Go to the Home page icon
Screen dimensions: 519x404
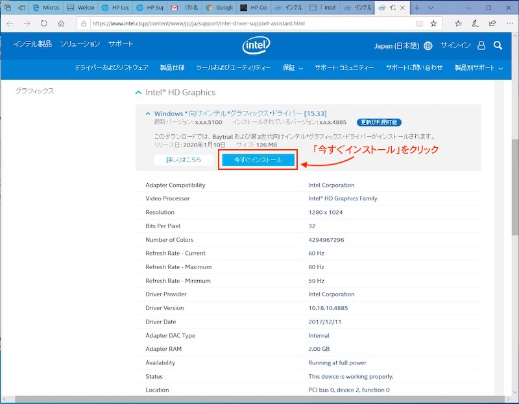tap(61, 23)
